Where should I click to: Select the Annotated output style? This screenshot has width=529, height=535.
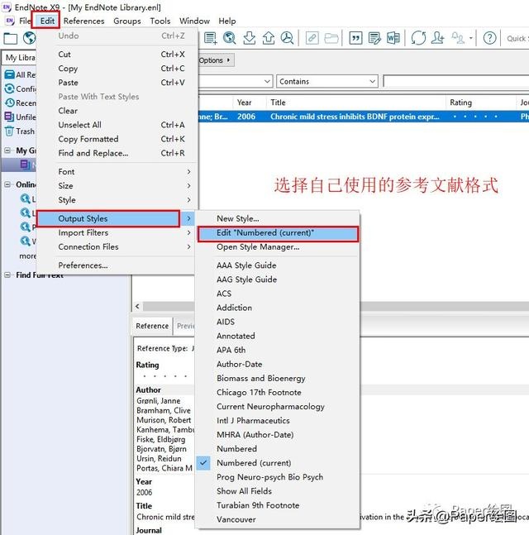(x=278, y=336)
